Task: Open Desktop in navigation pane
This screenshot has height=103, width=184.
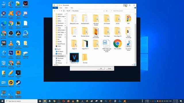Action: point(60,54)
